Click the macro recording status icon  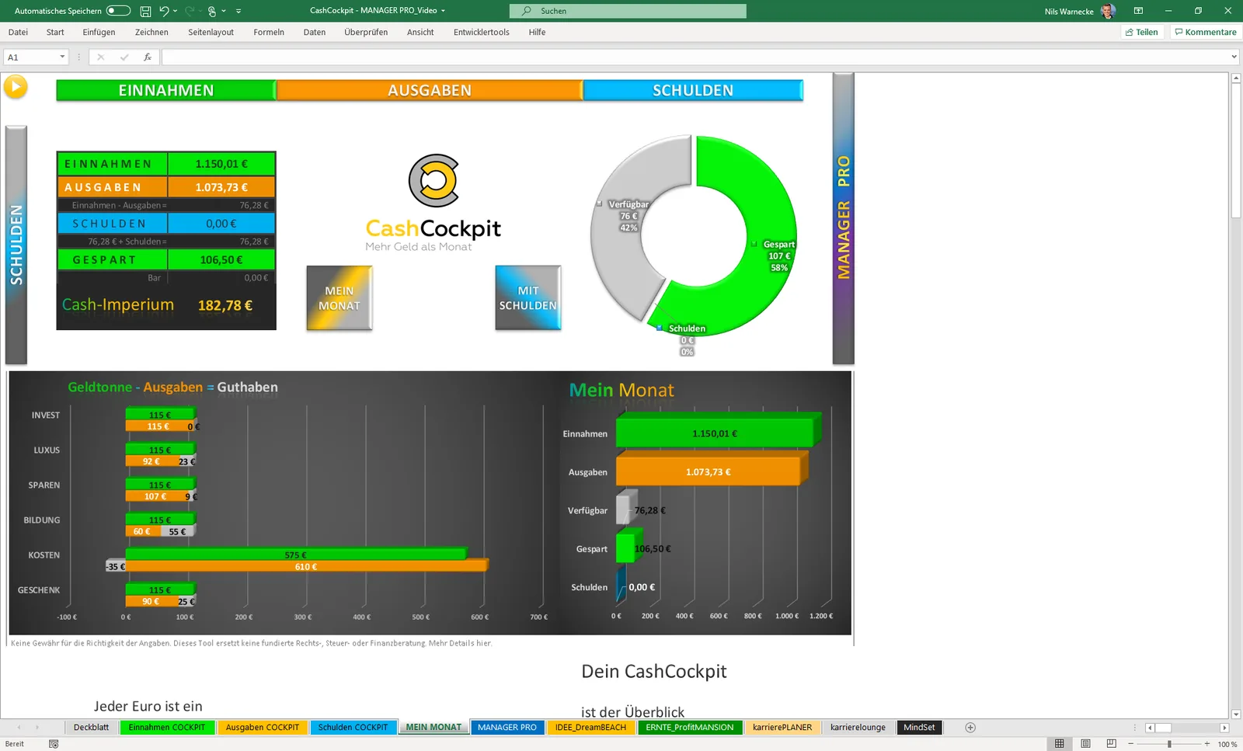click(54, 744)
